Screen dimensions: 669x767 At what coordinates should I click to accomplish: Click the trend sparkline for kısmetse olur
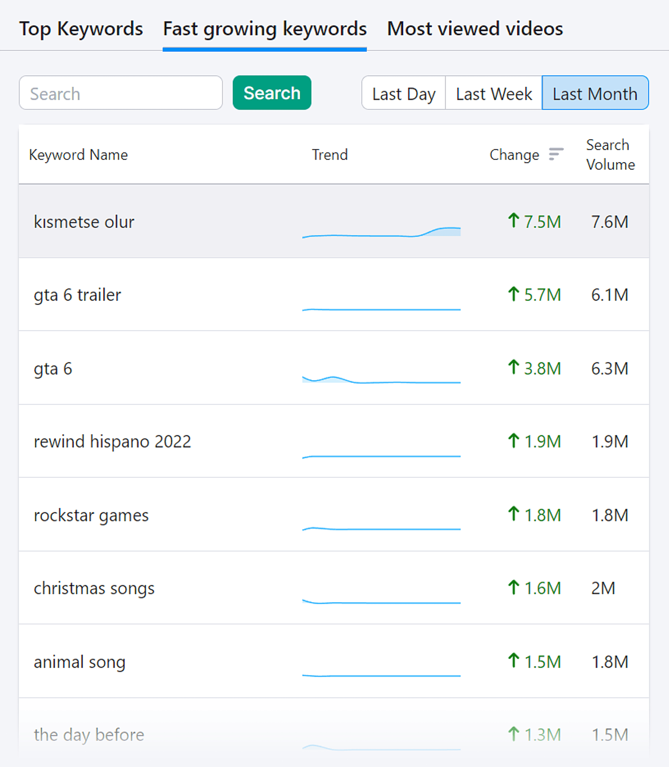tap(381, 231)
